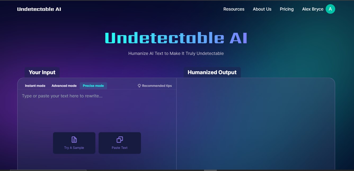Open the Recommended tips panel
This screenshot has height=171, width=354.
pos(154,85)
